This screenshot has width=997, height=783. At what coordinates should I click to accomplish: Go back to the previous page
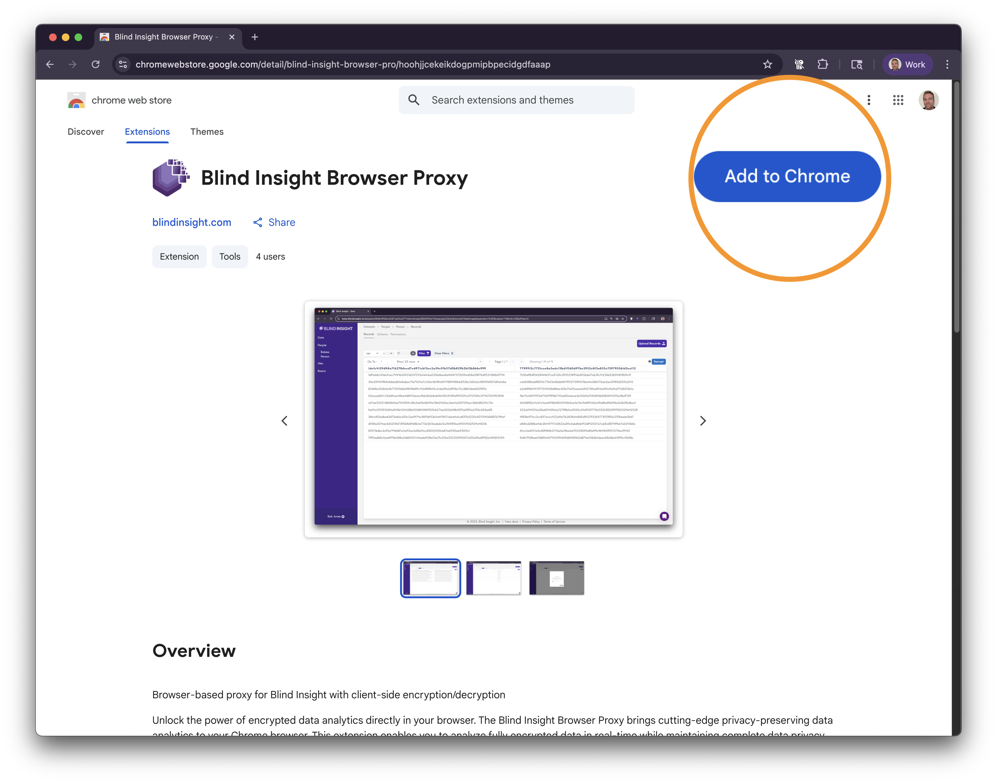pos(50,65)
